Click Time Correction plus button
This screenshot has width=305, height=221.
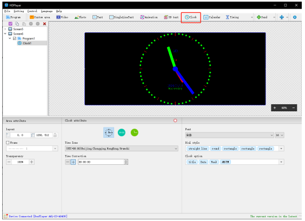(73, 162)
